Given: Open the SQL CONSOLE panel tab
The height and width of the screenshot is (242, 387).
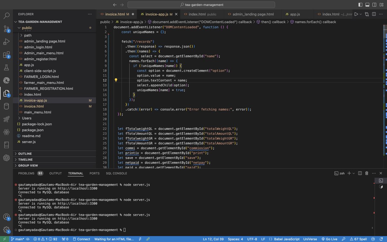Looking at the screenshot, I should pyautogui.click(x=116, y=173).
